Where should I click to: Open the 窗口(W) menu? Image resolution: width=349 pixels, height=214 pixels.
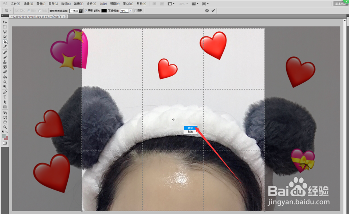[x=128, y=4]
